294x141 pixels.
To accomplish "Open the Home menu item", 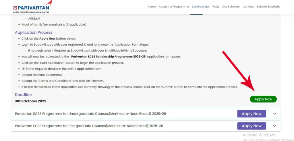I will pyautogui.click(x=152, y=7).
